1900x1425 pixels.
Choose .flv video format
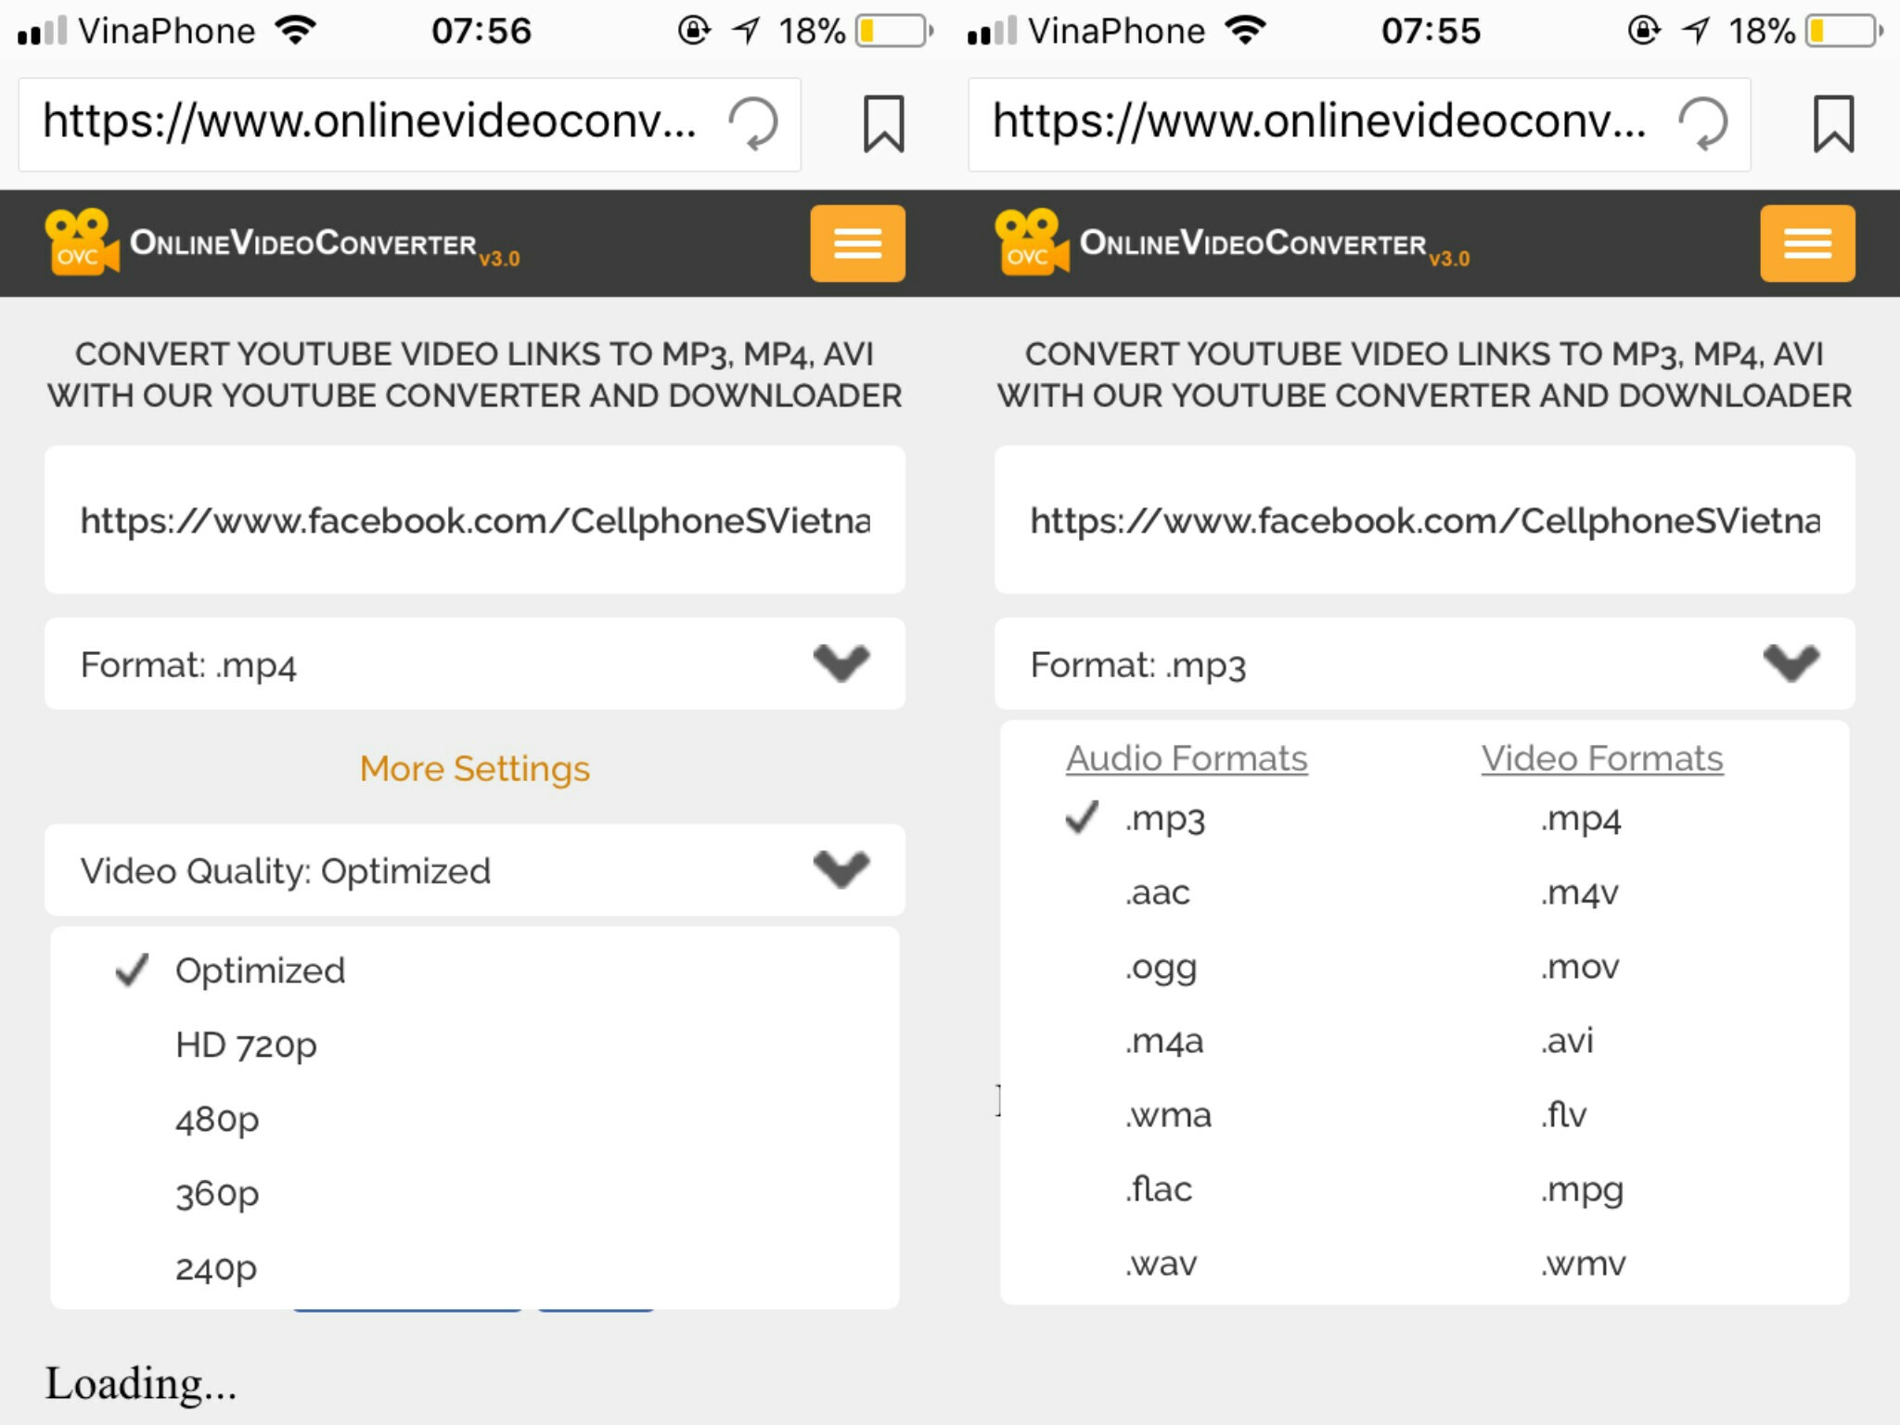pyautogui.click(x=1564, y=1114)
